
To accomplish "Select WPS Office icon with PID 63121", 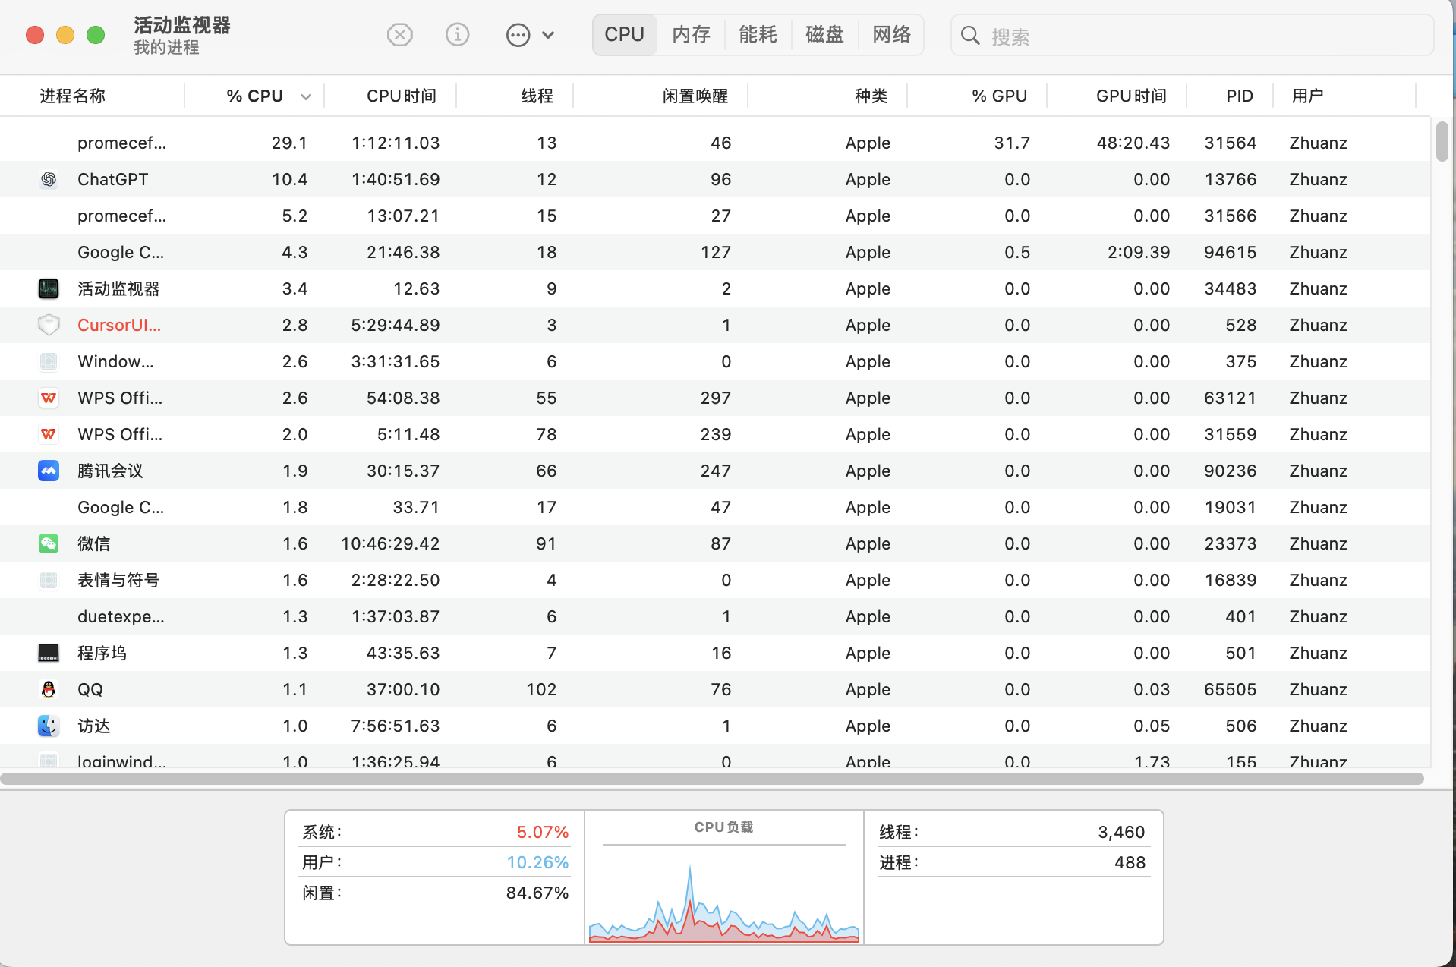I will [x=49, y=398].
